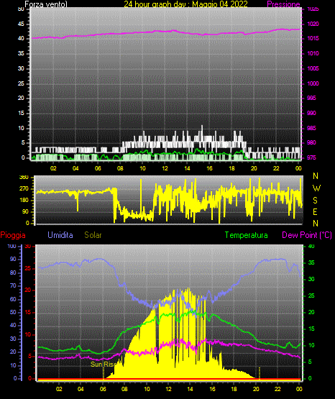Click wind speed axis value 45
Image resolution: width=335 pixels, height=399 pixels.
[21, 24]
